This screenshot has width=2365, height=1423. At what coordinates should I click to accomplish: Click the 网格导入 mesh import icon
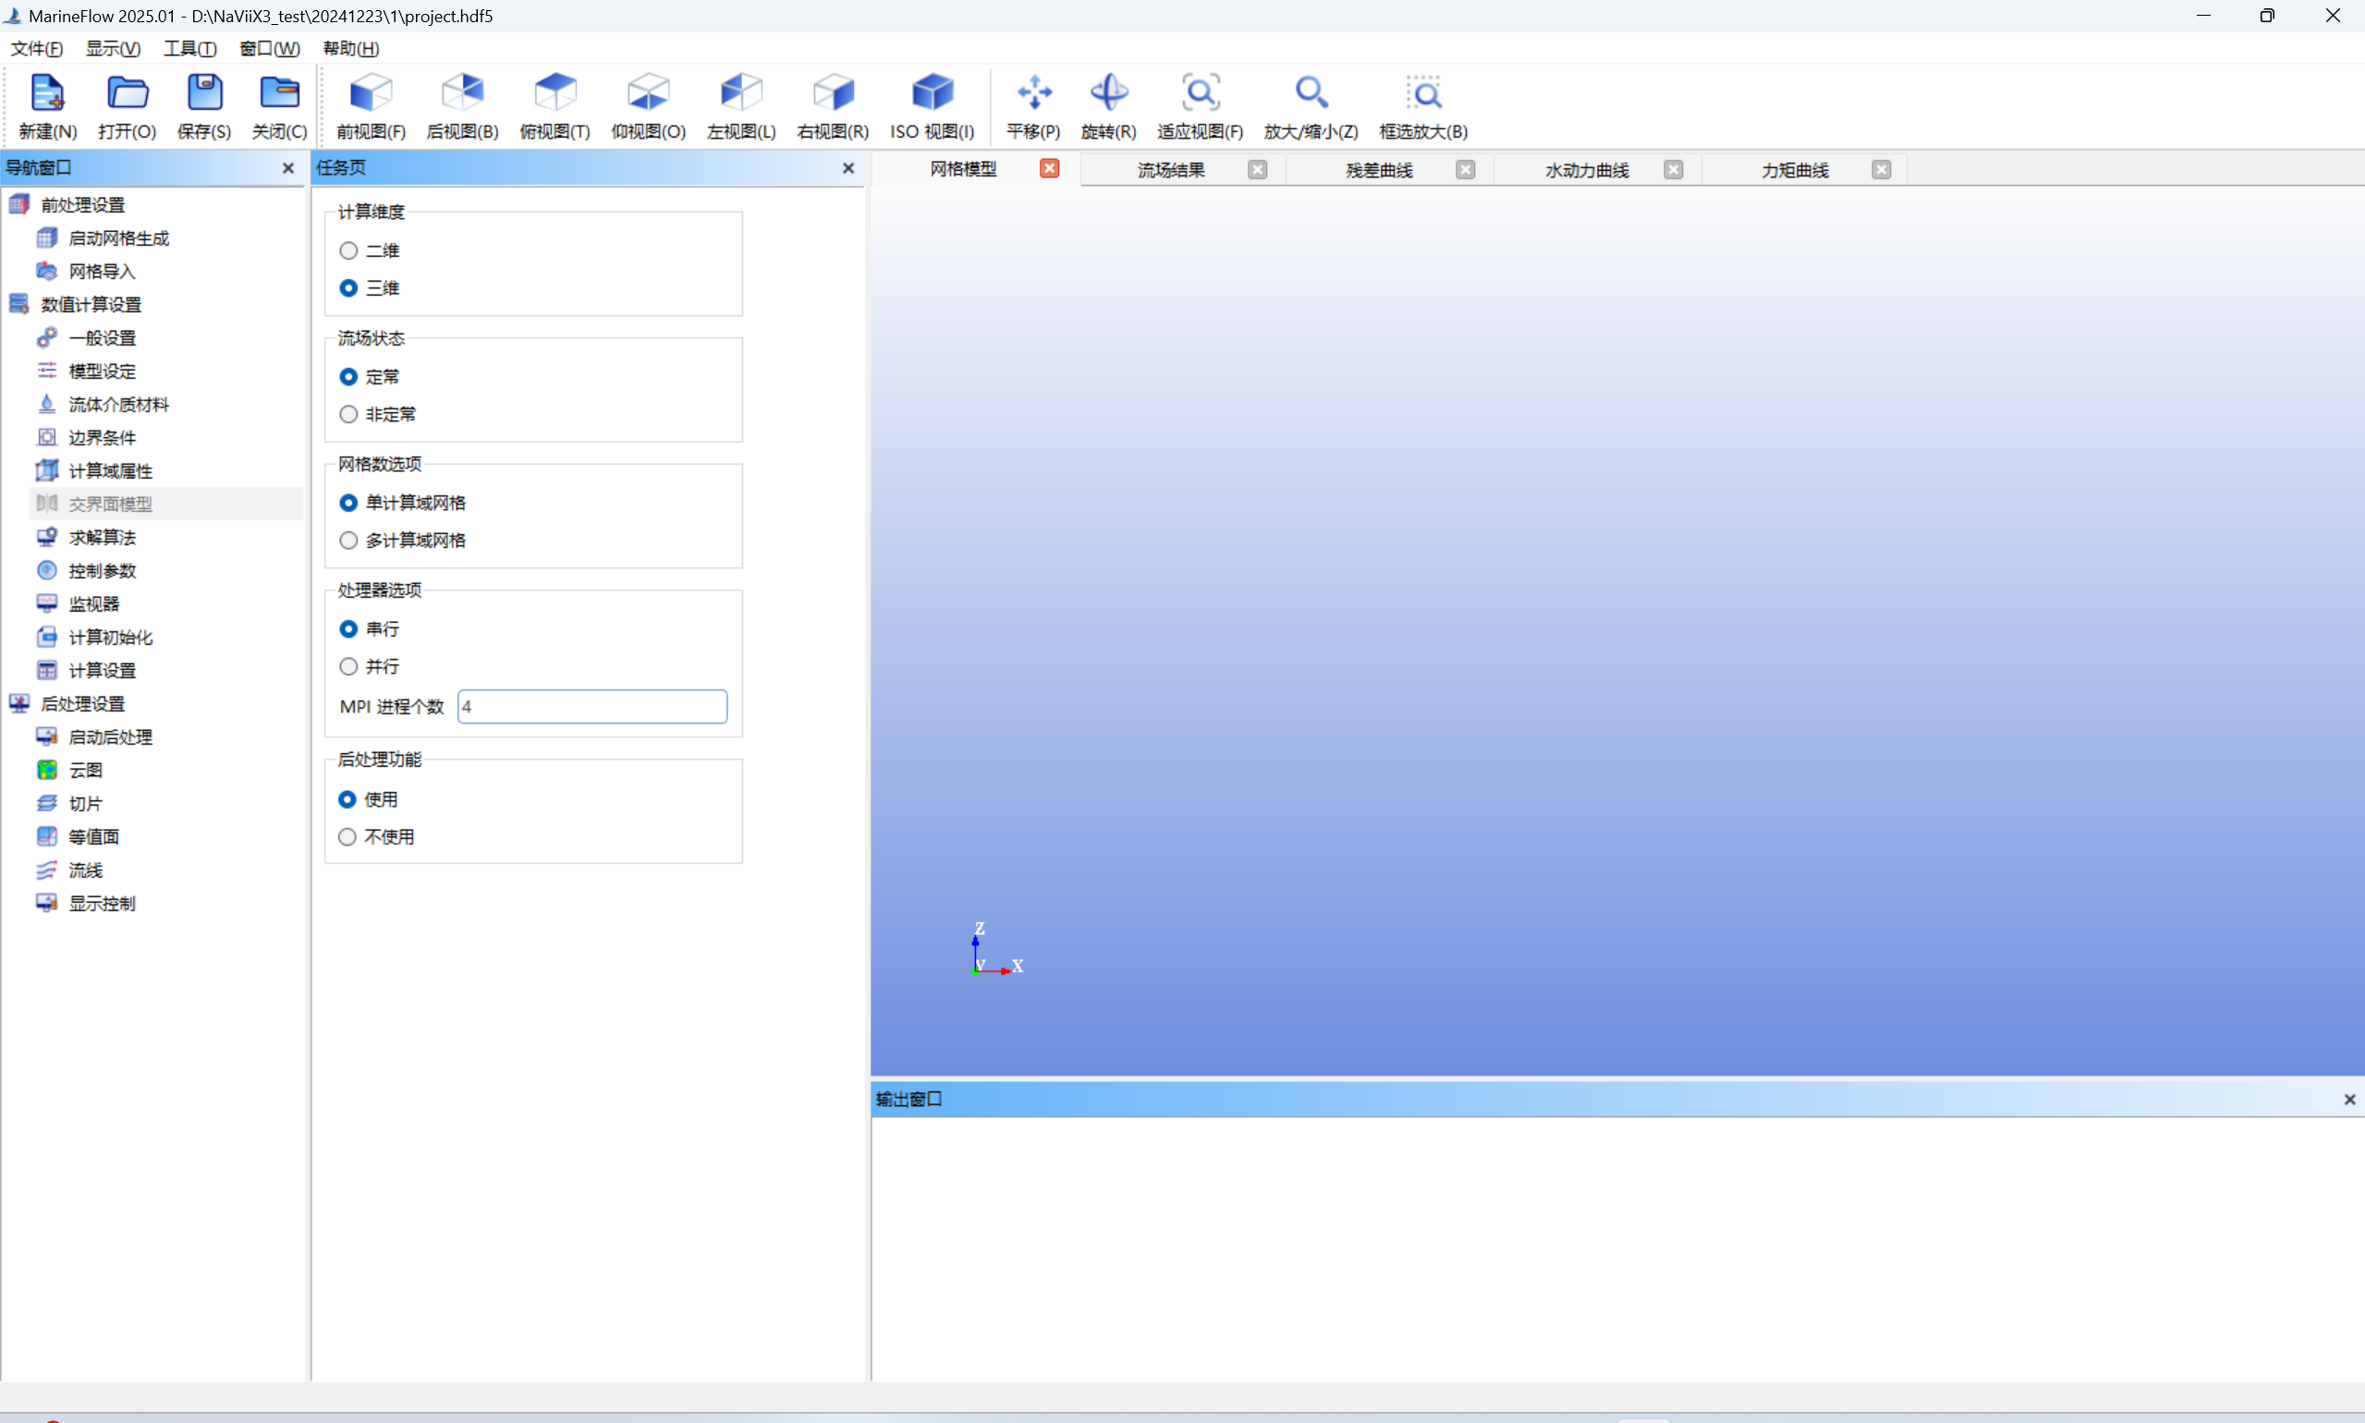[x=47, y=270]
